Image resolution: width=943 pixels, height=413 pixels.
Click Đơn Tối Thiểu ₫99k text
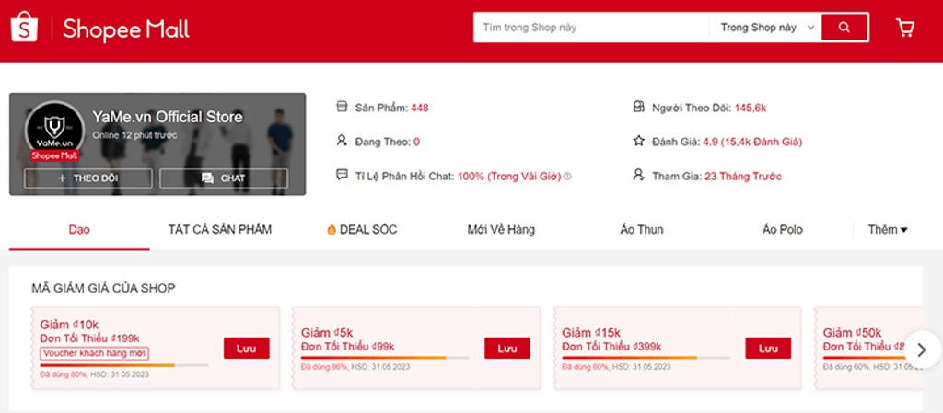pos(347,347)
